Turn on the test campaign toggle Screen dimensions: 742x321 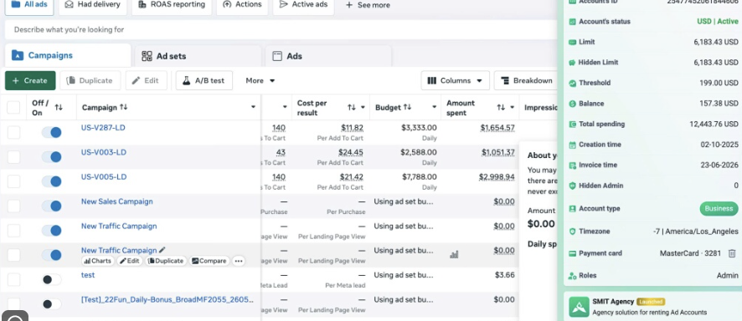coord(52,279)
